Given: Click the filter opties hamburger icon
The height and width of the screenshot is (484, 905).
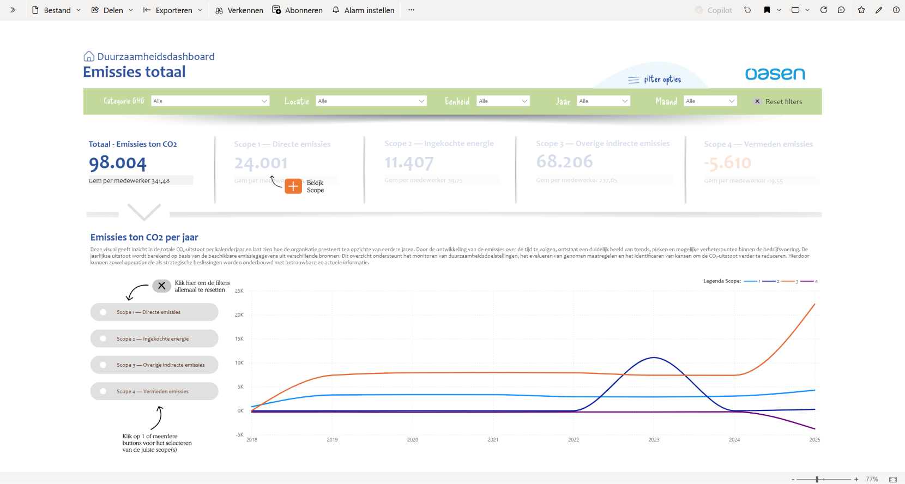Looking at the screenshot, I should point(633,80).
